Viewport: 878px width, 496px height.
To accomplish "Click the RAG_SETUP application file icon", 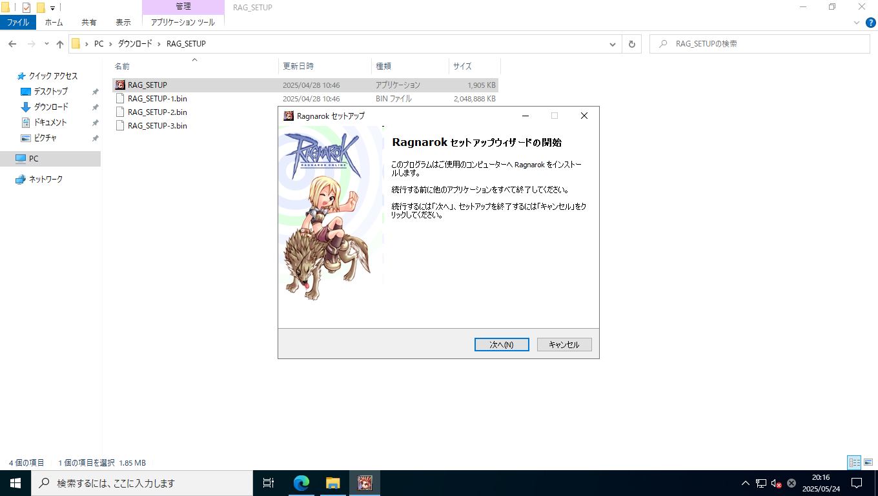I will coord(120,85).
